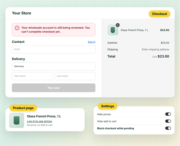Click Block checkout while pending label
Image resolution: width=180 pixels, height=146 pixels.
[115, 128]
